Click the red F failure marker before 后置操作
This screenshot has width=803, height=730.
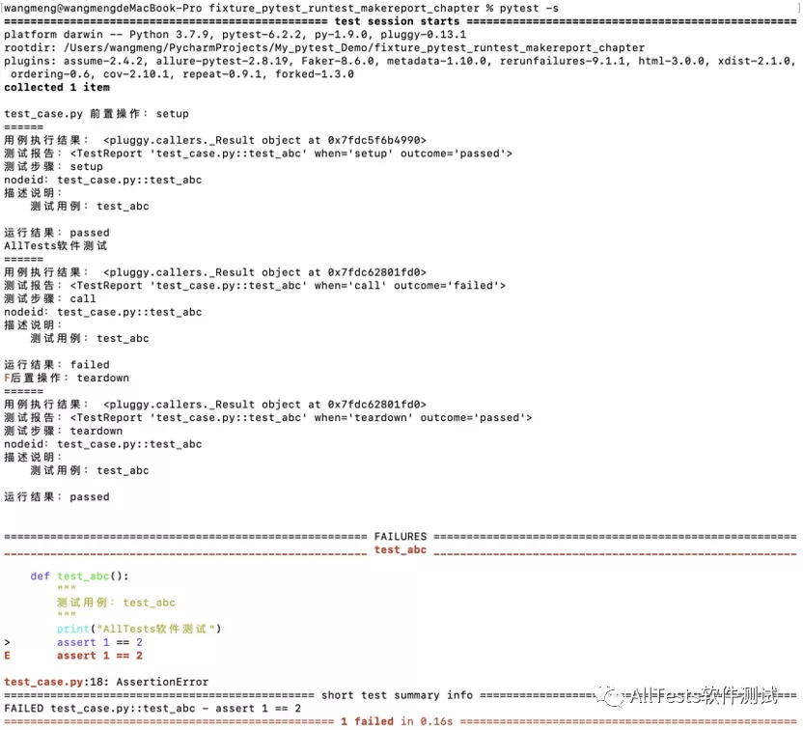coord(7,379)
